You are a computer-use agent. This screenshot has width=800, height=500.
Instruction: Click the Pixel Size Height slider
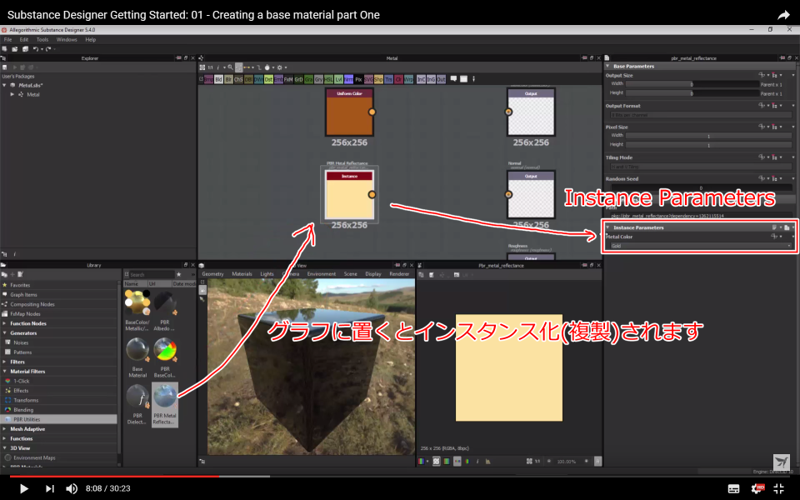point(708,145)
